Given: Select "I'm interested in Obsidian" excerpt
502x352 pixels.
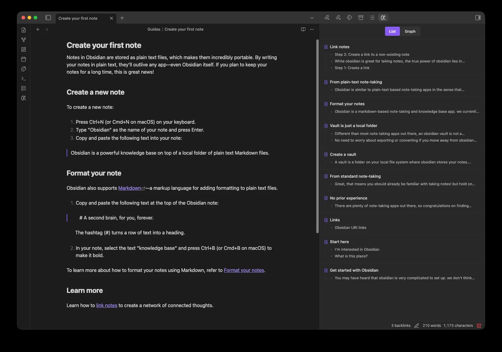Looking at the screenshot, I should [x=357, y=250].
